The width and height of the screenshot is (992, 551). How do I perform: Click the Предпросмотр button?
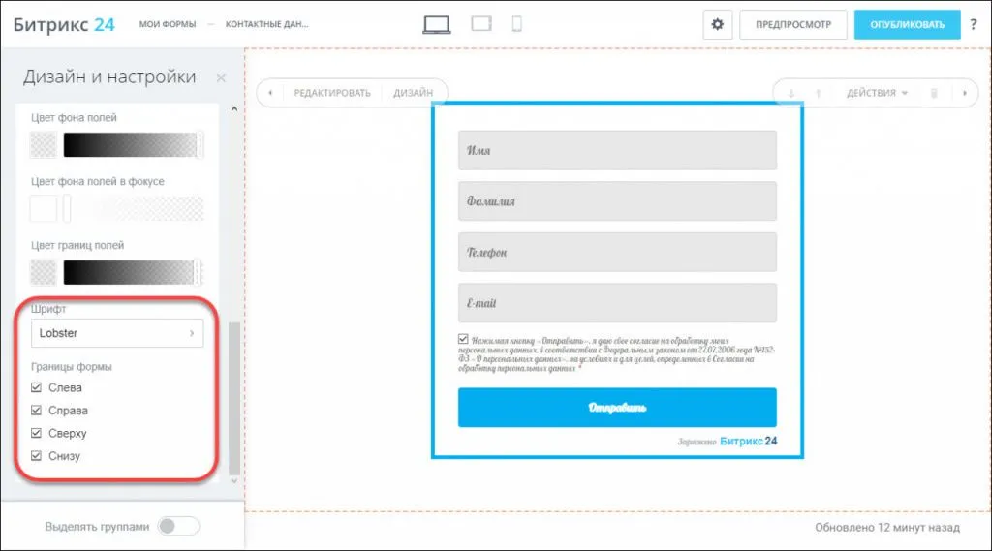792,25
